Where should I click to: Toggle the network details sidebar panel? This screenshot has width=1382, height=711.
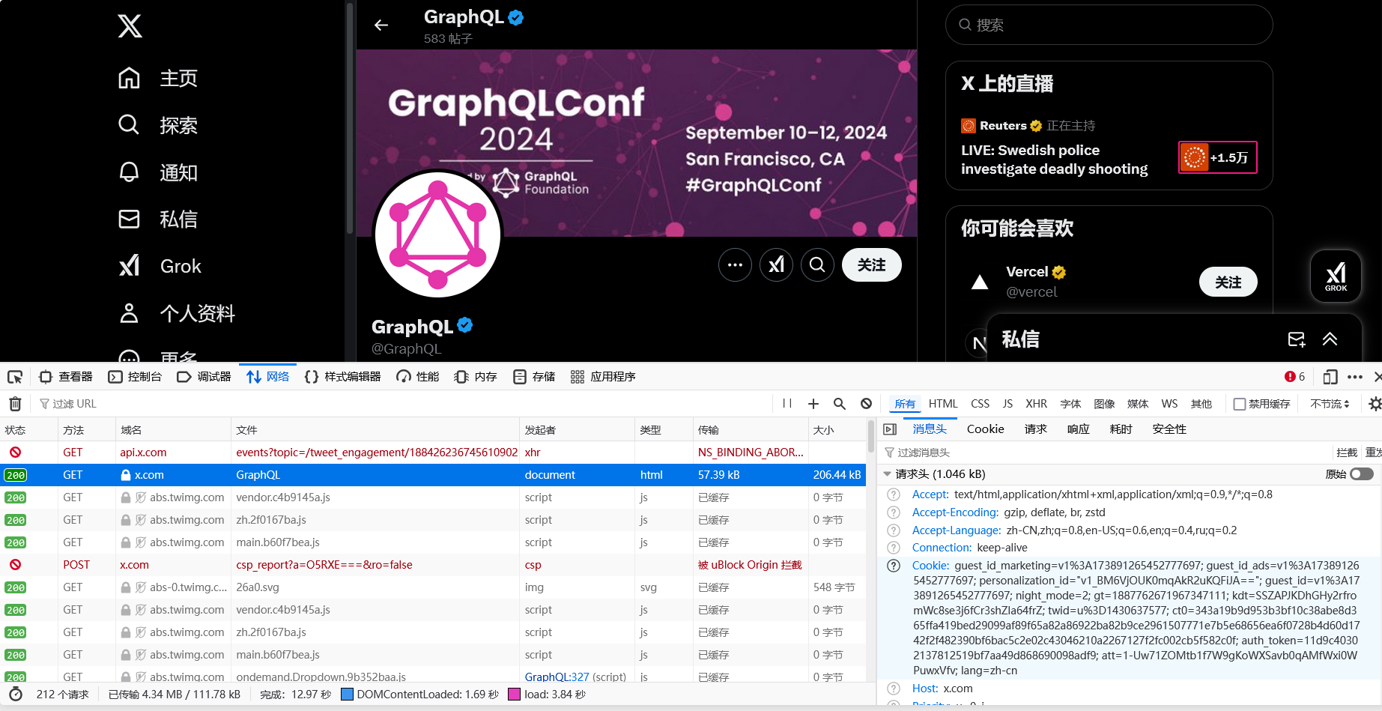tap(890, 429)
